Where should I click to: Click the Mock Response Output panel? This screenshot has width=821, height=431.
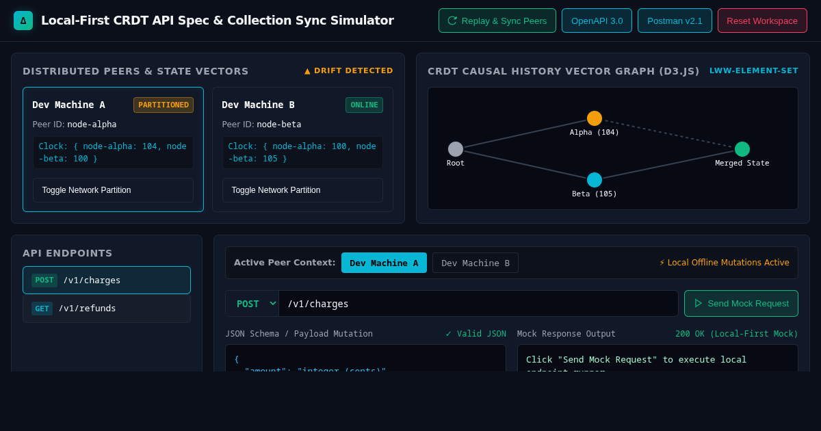(x=657, y=358)
